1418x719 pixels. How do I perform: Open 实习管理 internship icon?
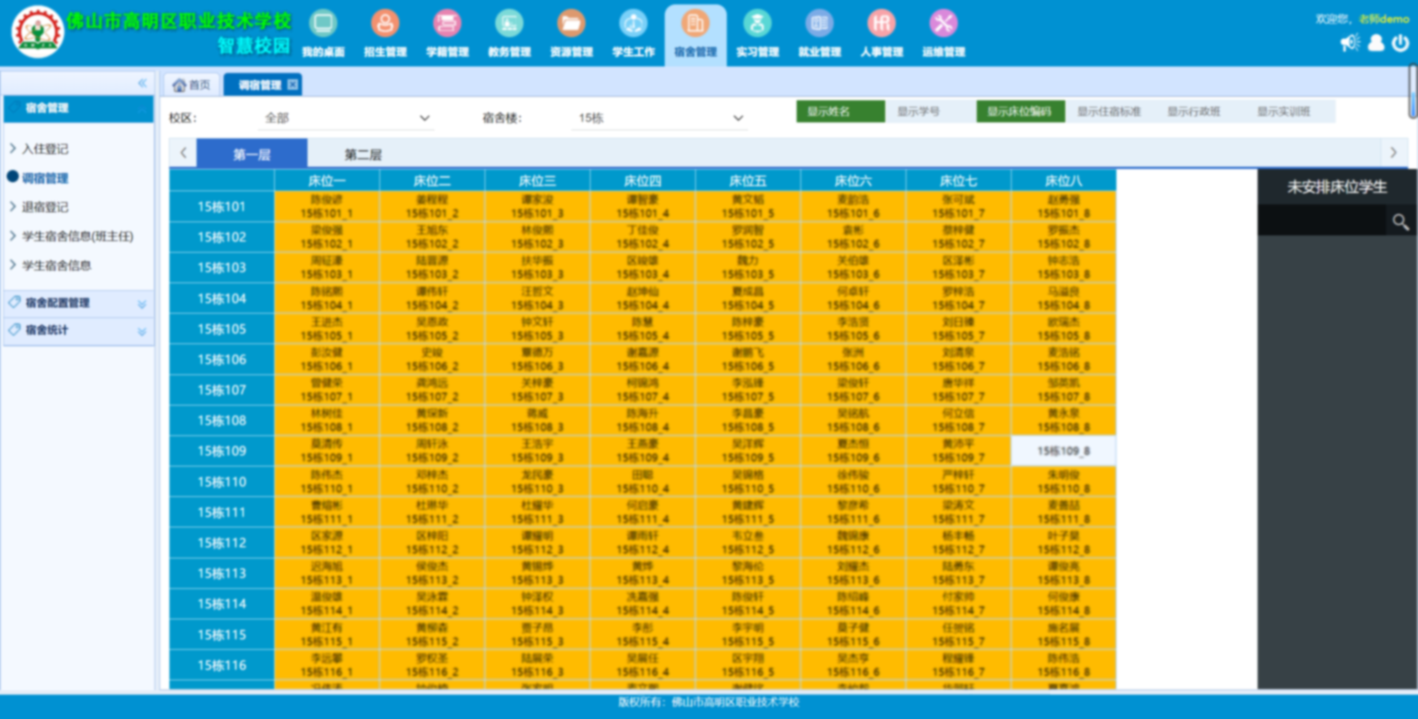(757, 33)
